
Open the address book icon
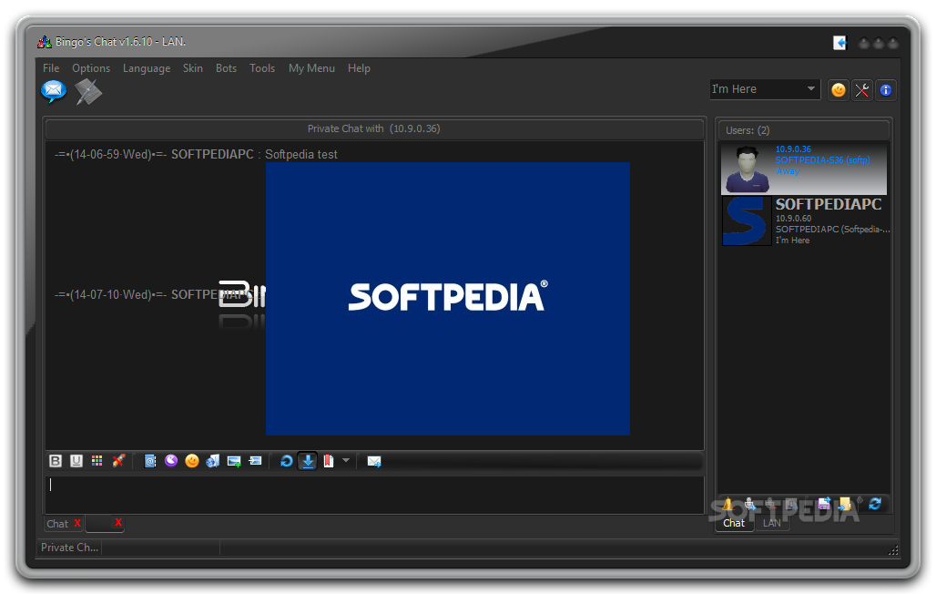point(150,461)
